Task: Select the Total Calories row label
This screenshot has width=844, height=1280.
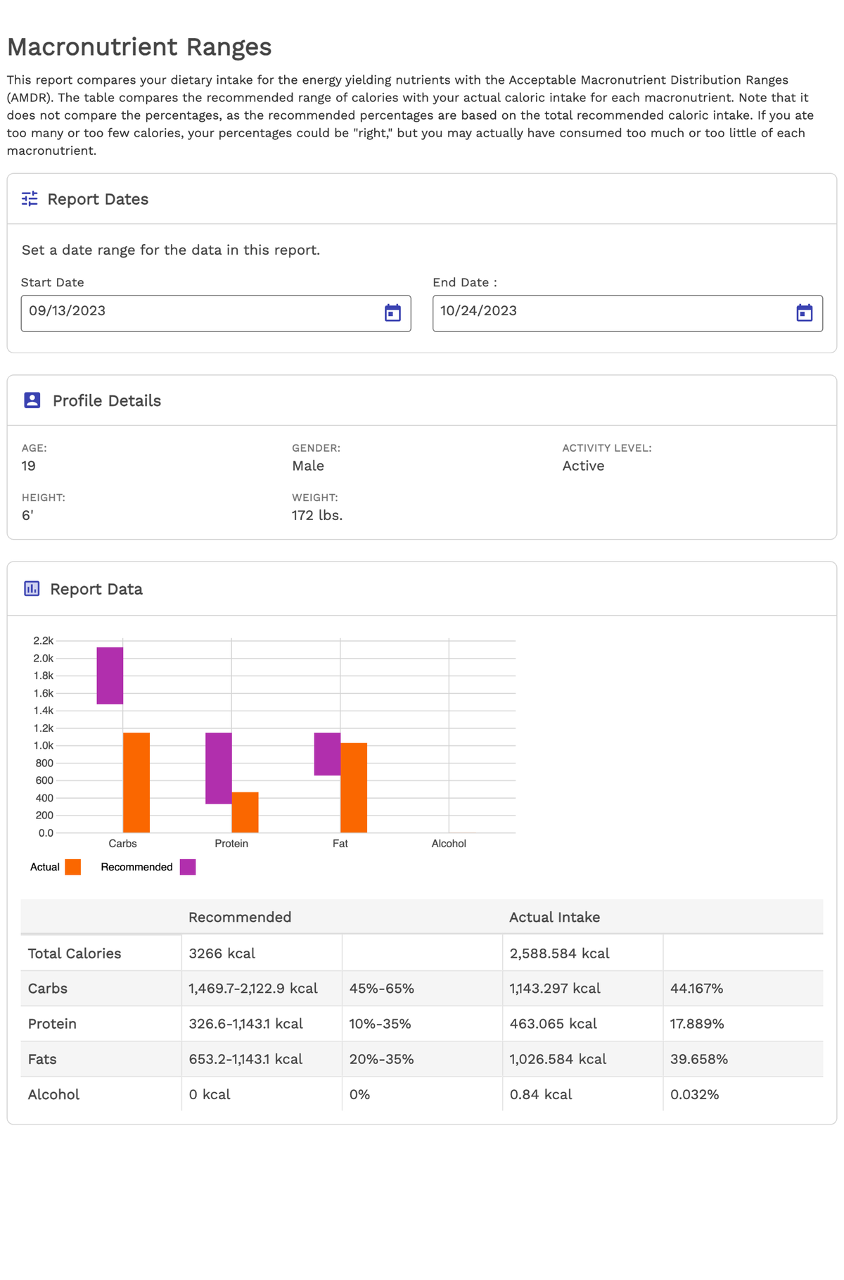Action: pyautogui.click(x=75, y=953)
